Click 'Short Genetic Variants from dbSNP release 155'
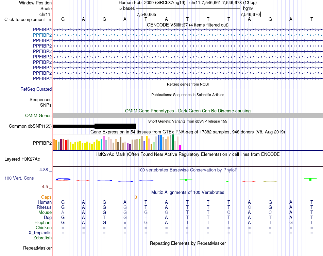This screenshot has width=323, height=256. [x=188, y=121]
